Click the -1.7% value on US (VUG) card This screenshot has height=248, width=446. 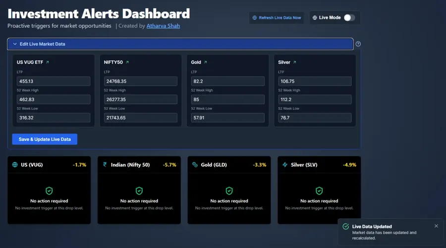point(79,165)
